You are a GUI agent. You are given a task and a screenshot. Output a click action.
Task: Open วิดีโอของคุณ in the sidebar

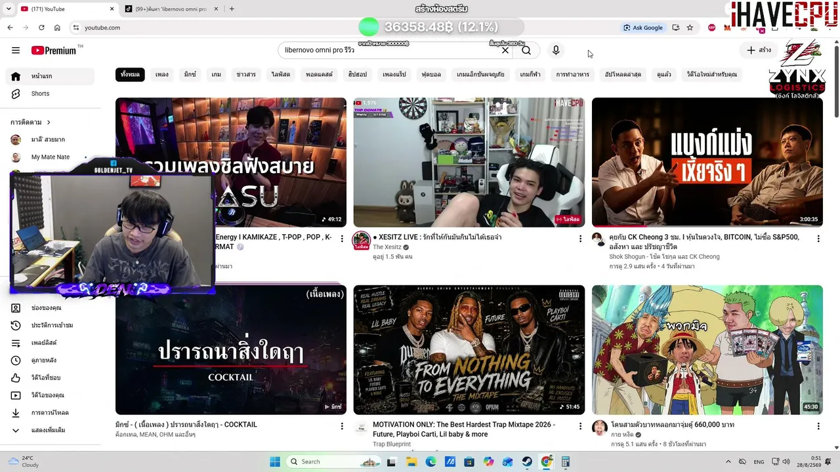coord(50,395)
